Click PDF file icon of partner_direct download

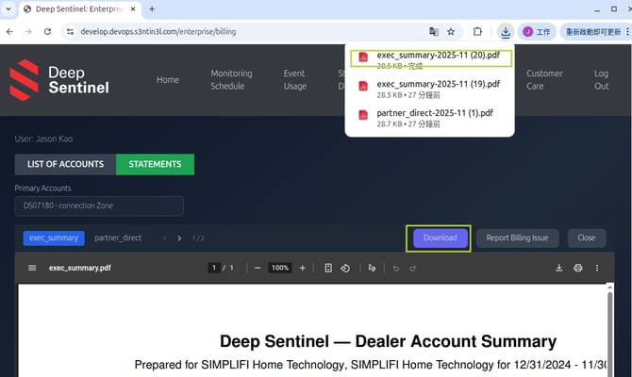coord(363,115)
